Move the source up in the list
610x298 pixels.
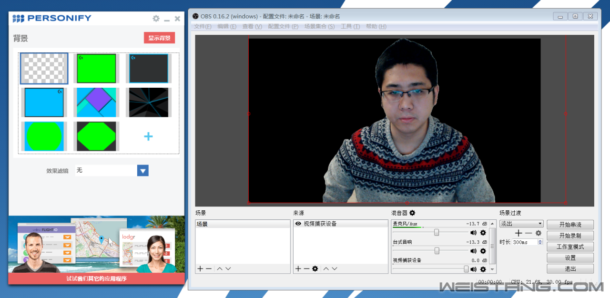[326, 269]
